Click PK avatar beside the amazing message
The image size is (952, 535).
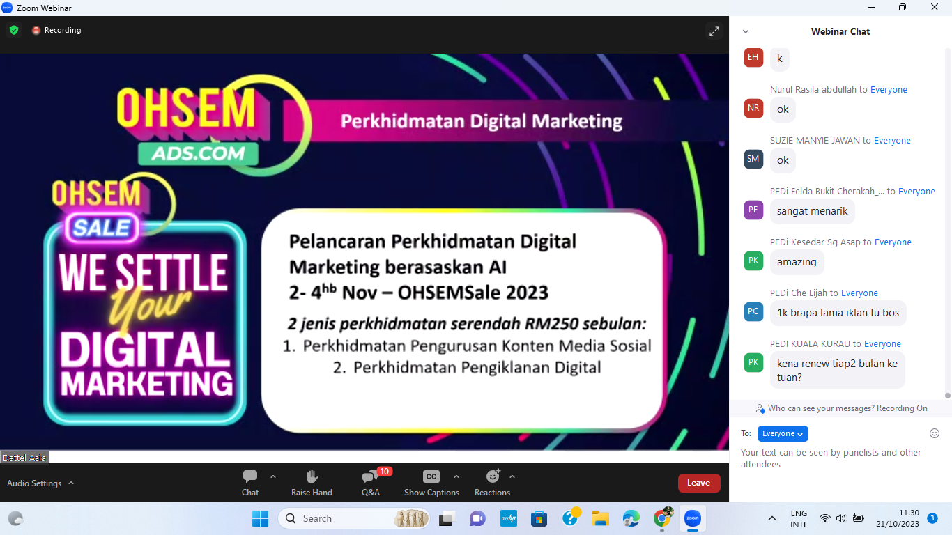click(x=753, y=261)
